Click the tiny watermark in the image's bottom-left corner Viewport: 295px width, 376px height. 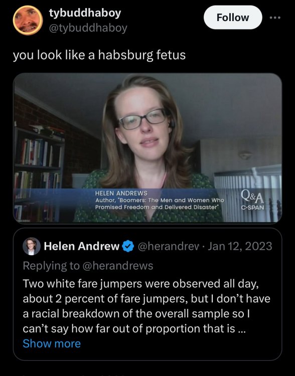[22, 221]
